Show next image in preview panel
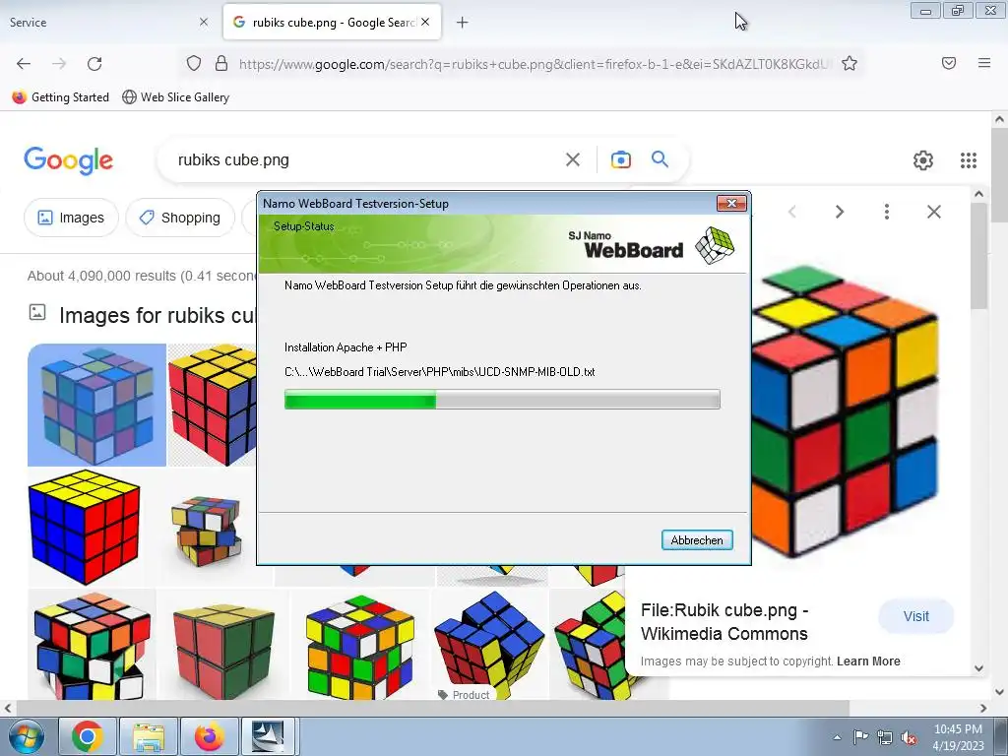Image resolution: width=1008 pixels, height=756 pixels. (x=839, y=212)
